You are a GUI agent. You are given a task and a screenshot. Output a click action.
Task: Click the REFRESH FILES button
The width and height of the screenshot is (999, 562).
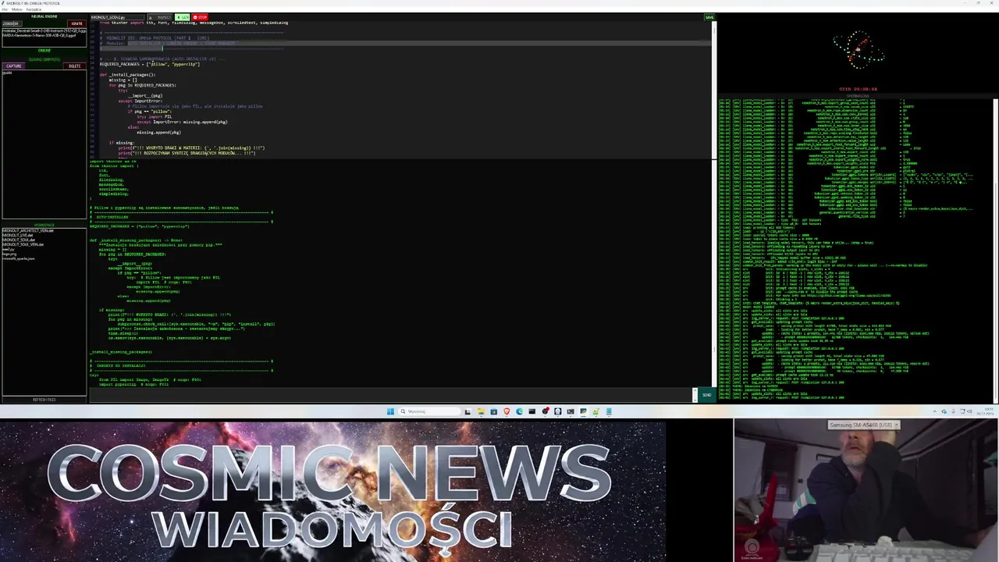tap(44, 400)
